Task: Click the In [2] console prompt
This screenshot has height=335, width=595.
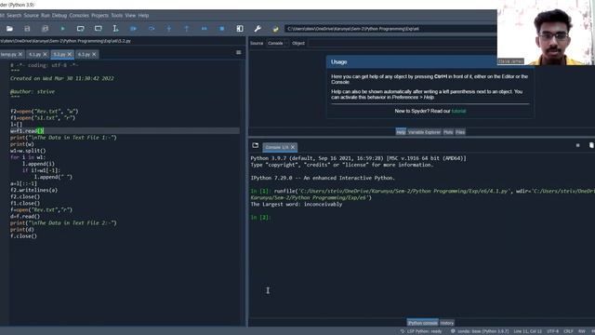Action: click(x=260, y=217)
